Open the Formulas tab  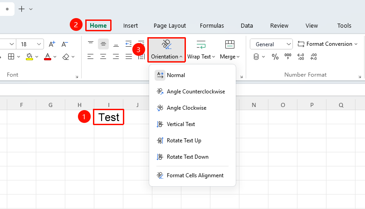click(212, 25)
